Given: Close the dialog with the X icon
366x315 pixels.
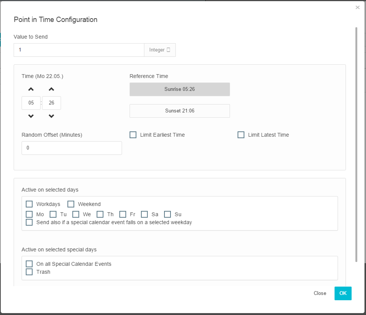Looking at the screenshot, I should coord(357,8).
